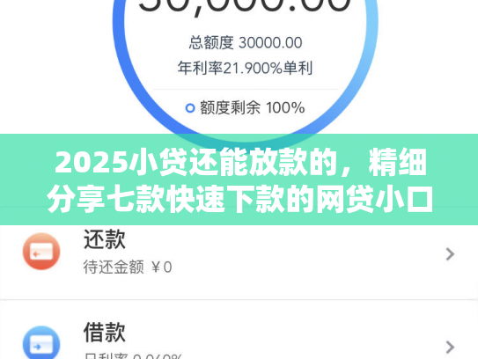The width and height of the screenshot is (478, 359).
Task: Click the light blue right arc of quota ring
Action: coord(367,61)
